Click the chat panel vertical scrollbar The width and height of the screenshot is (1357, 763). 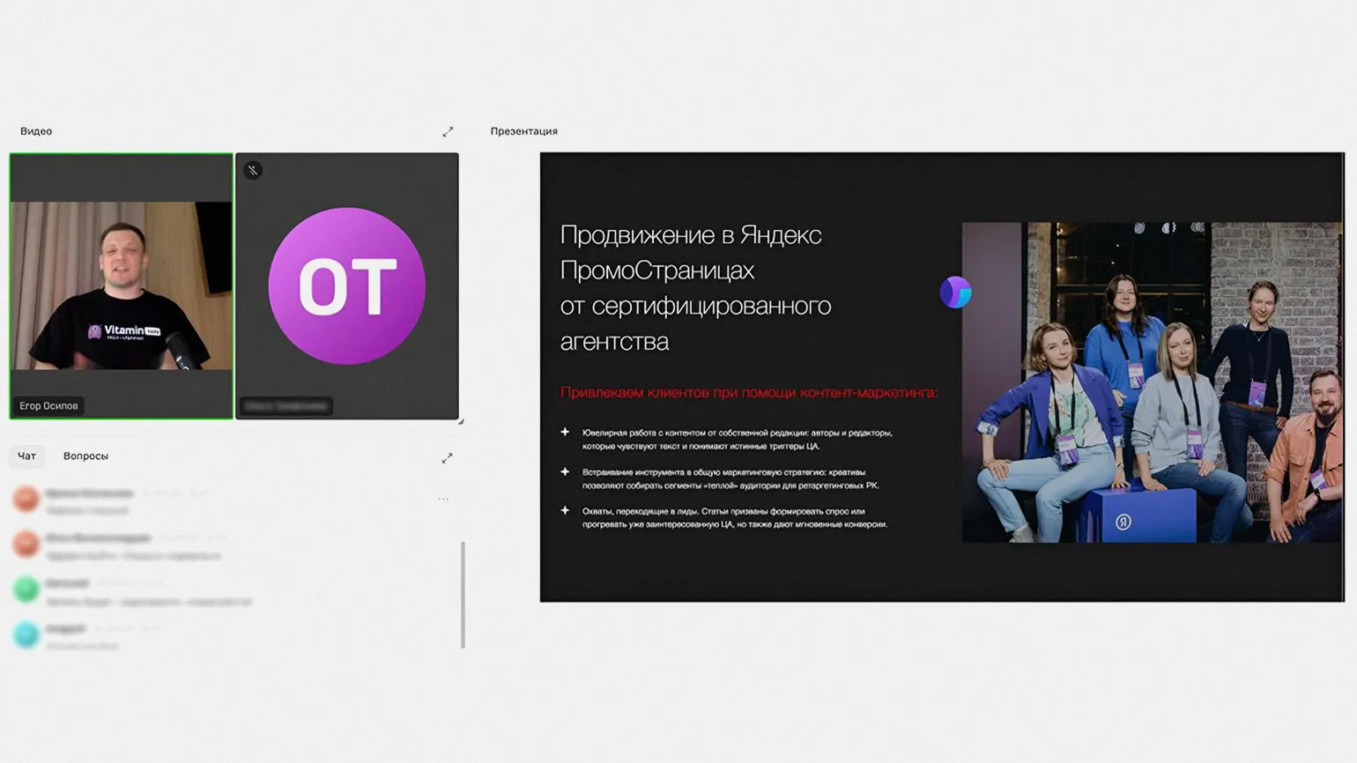463,595
